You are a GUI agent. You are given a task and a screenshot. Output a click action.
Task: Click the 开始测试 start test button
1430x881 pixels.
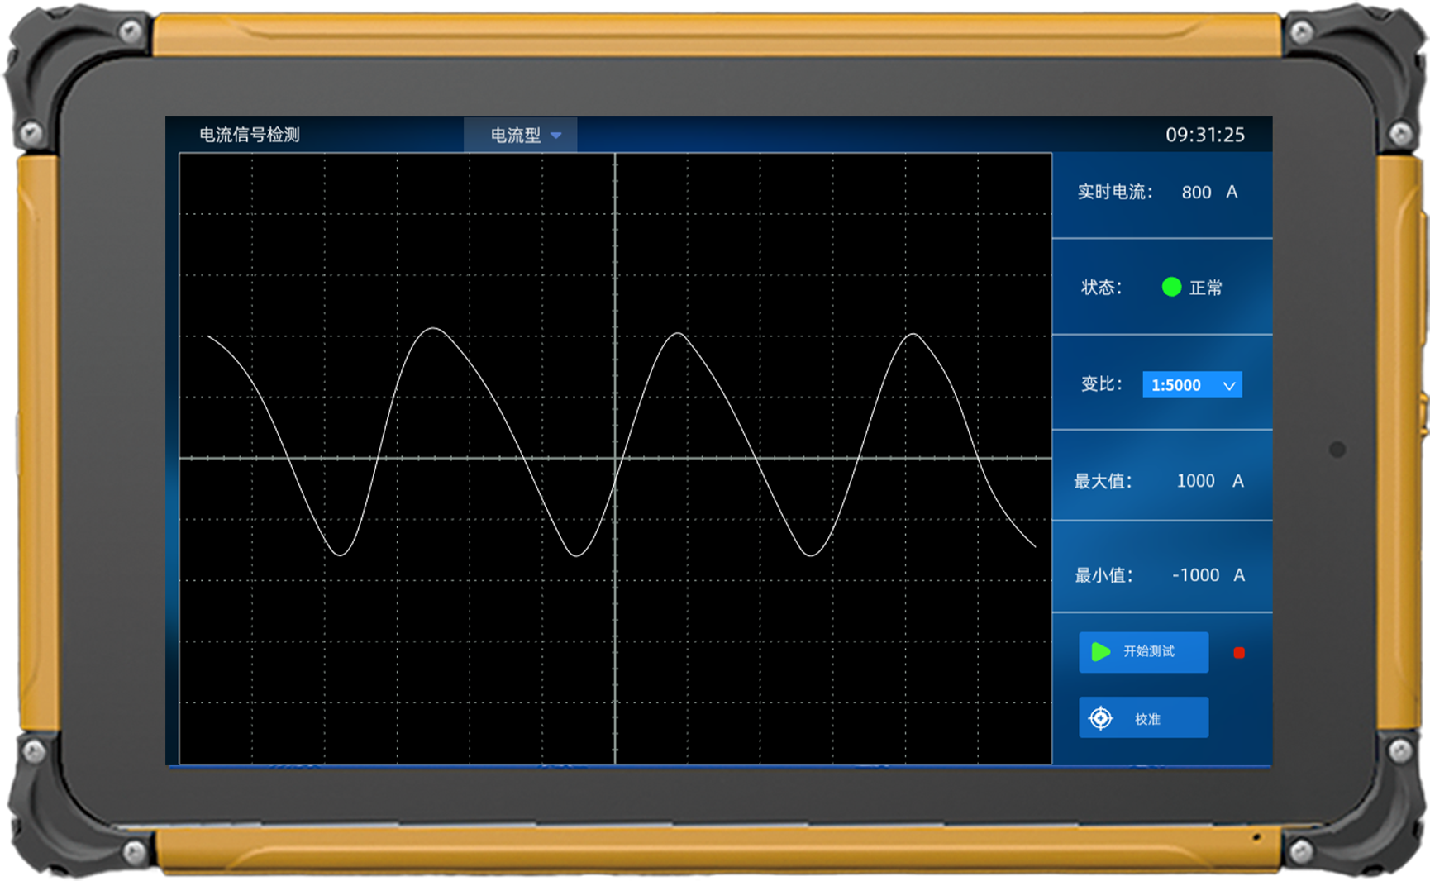tap(1143, 652)
